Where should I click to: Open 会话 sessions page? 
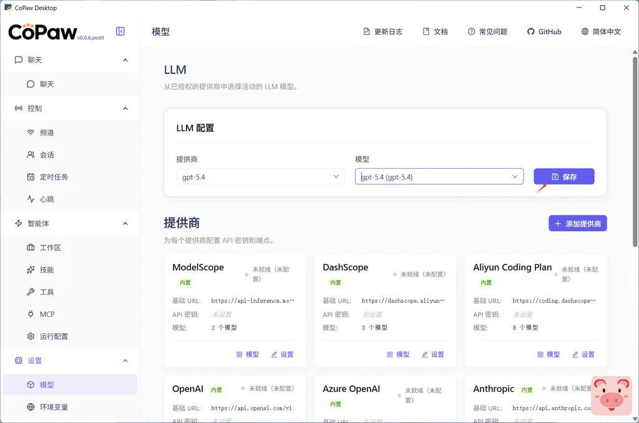coord(70,155)
